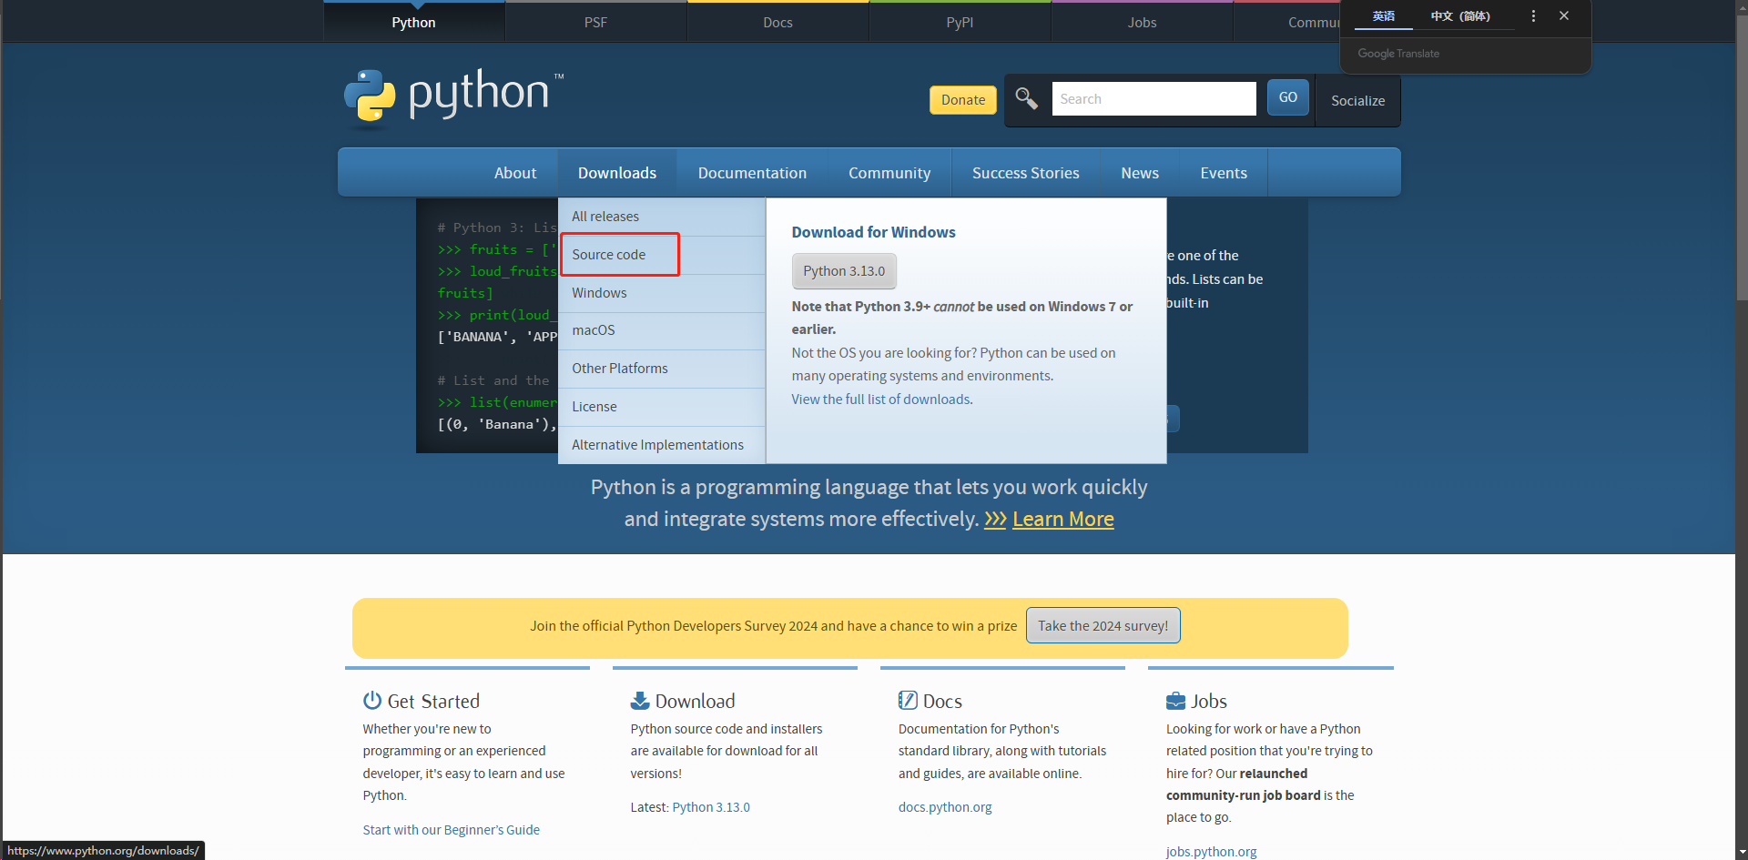Open the Community menu
Screen dimensions: 1748x860
click(x=889, y=173)
